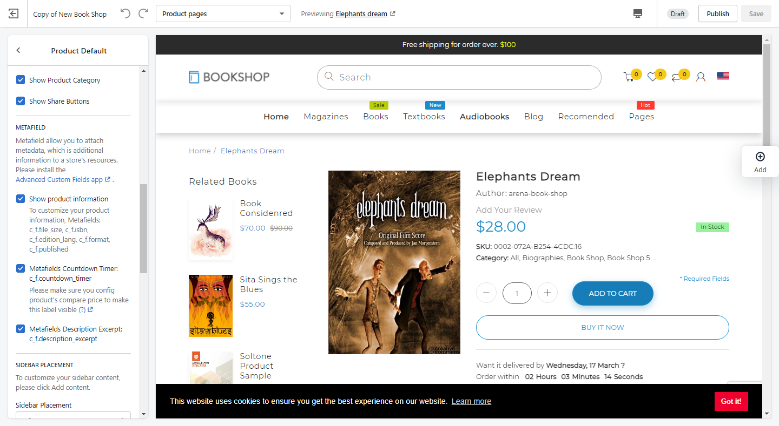The width and height of the screenshot is (779, 426).
Task: Open the Audiobooks menu item
Action: (x=485, y=117)
